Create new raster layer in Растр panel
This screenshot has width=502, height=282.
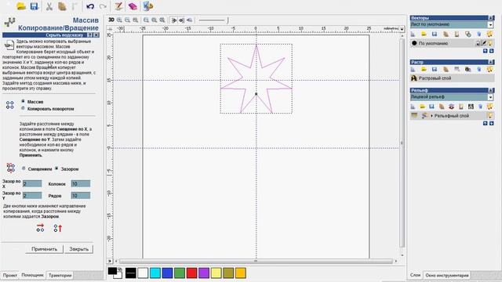[x=413, y=69]
